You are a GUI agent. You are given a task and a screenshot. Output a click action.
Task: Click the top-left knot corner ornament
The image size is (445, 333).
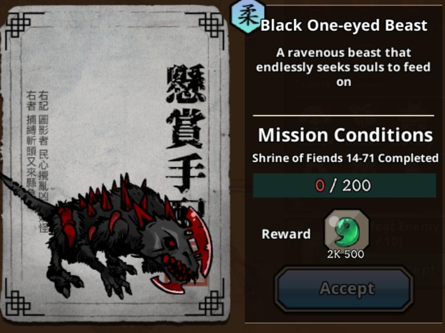[x=18, y=25]
